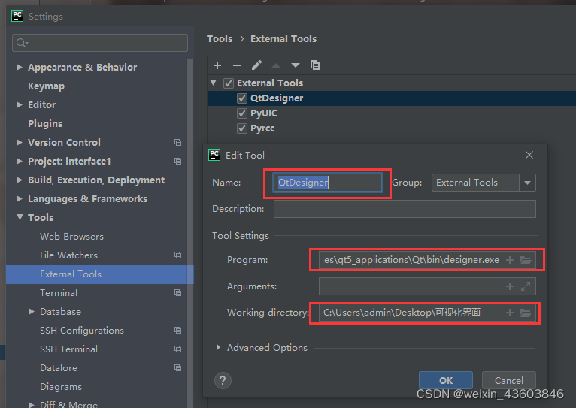The height and width of the screenshot is (408, 576).
Task: Open Group dropdown in Edit Tool
Action: click(528, 183)
